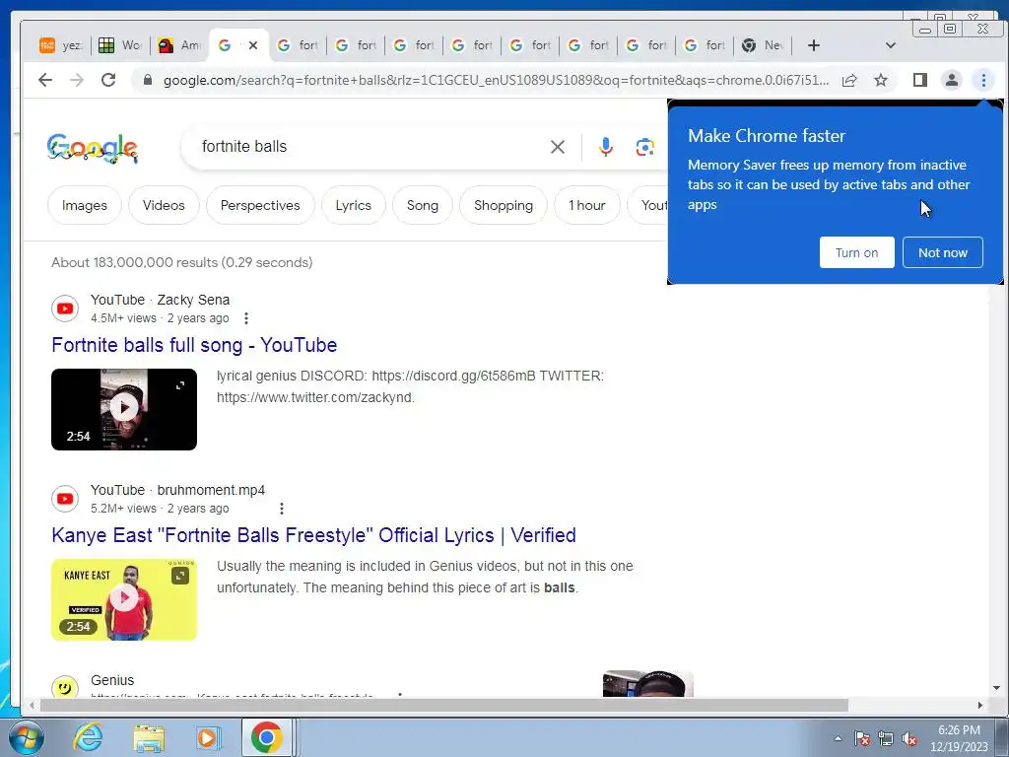
Task: Select the Song filter chip
Action: [422, 205]
